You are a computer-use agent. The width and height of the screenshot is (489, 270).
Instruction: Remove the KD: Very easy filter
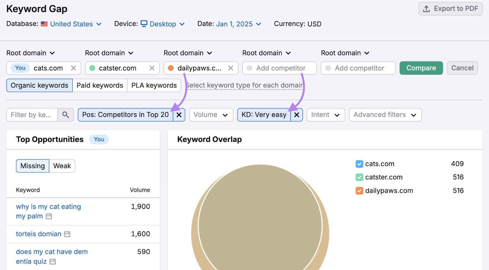click(296, 115)
